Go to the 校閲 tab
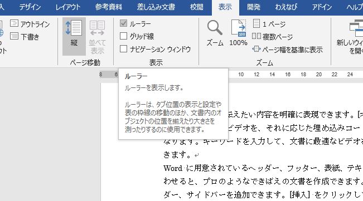Image resolution: width=363 pixels, height=201 pixels. [x=196, y=7]
